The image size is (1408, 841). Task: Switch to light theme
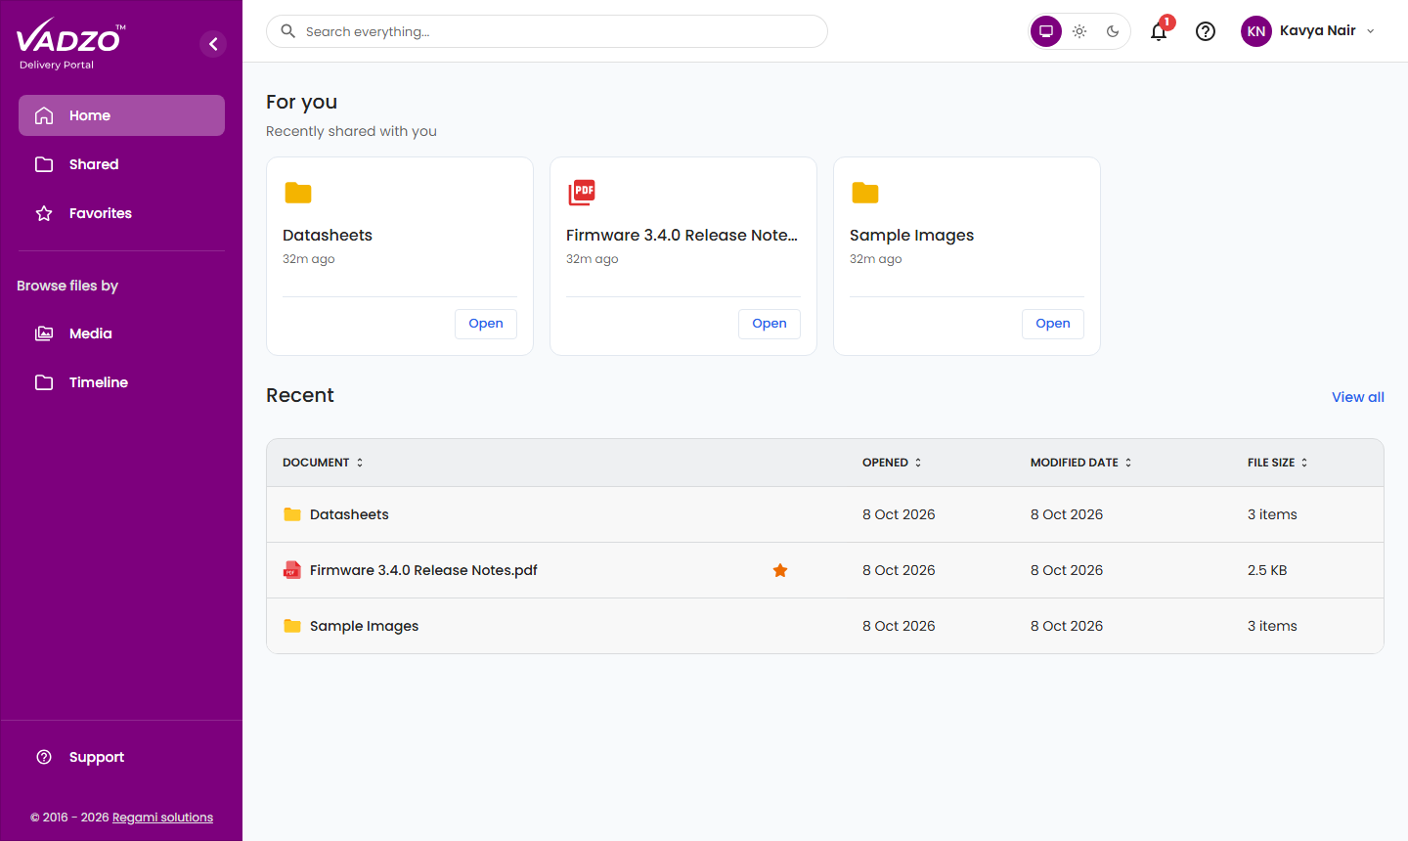(x=1079, y=31)
